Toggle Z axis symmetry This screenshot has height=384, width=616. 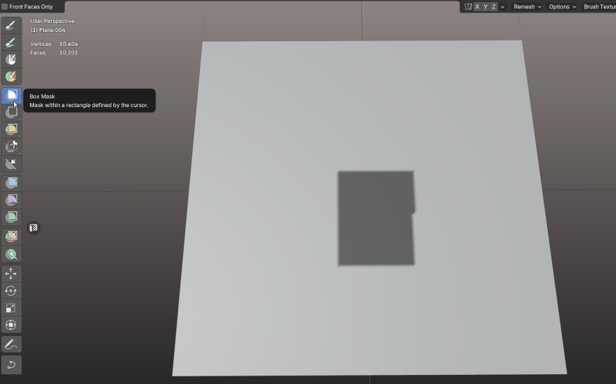click(x=493, y=7)
